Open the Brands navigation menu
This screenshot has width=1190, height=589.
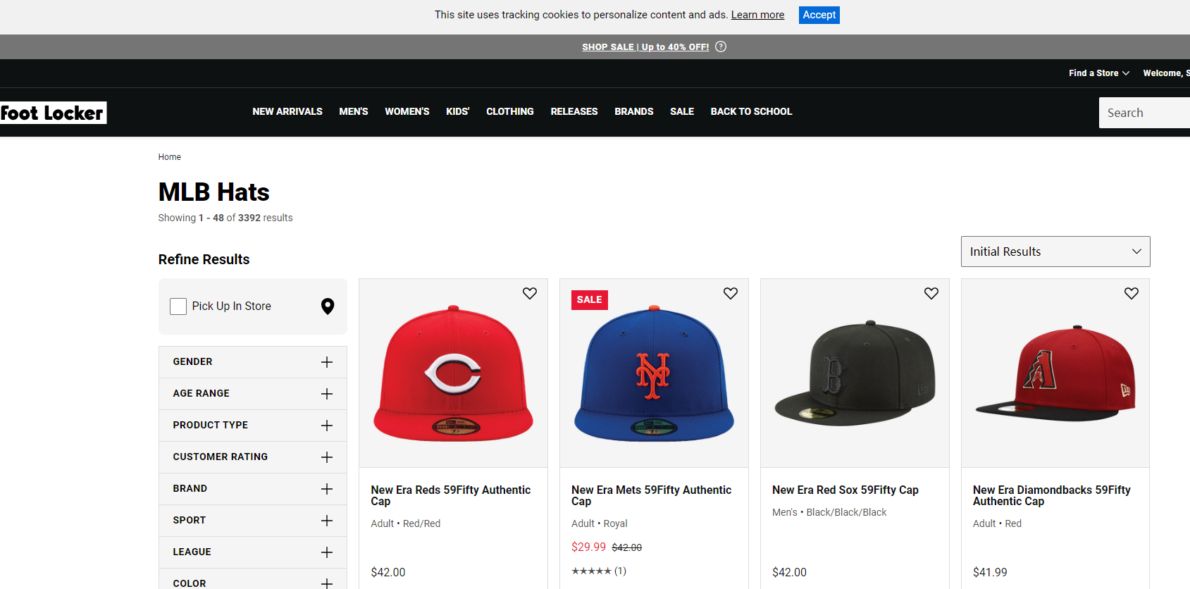tap(633, 112)
